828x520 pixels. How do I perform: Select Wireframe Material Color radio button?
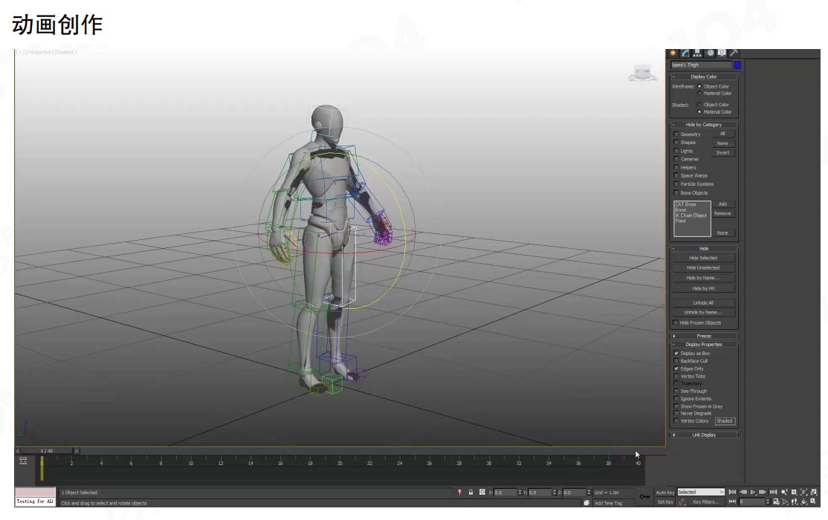coord(699,94)
